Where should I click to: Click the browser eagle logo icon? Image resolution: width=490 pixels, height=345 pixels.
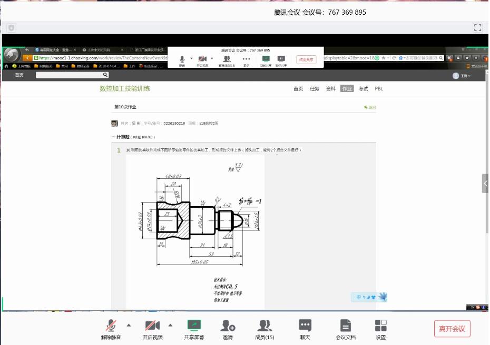[x=12, y=55]
